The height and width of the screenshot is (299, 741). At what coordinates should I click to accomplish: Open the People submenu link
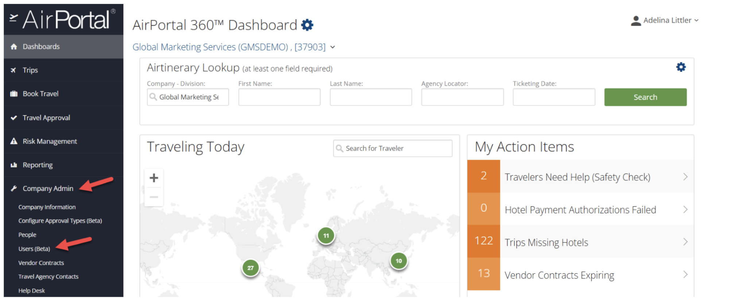[27, 235]
